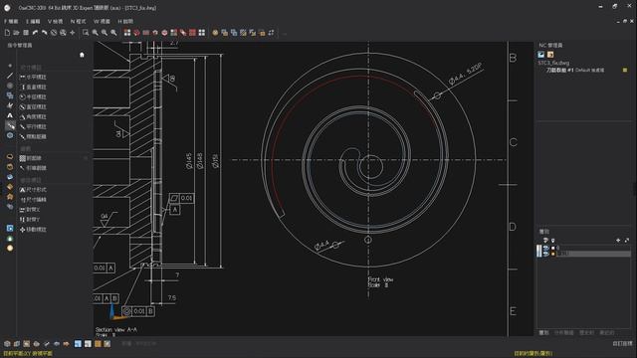637x358 pixels.
Task: Choose the align Y command in the list
Action: click(30, 220)
